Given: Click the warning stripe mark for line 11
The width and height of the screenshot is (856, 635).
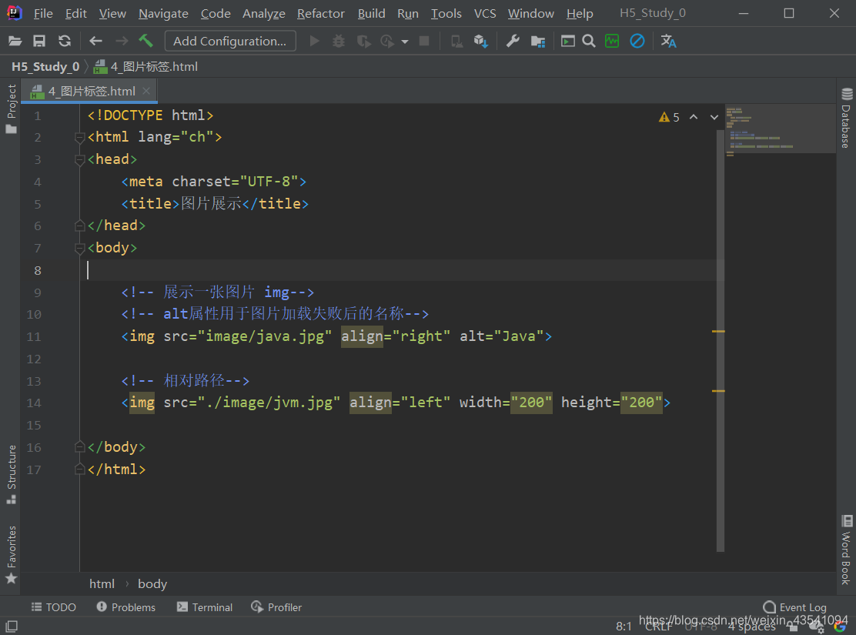Looking at the screenshot, I should pyautogui.click(x=718, y=332).
